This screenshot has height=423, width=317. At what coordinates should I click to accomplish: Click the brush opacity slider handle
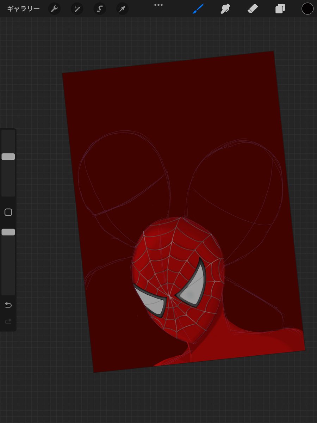coord(8,232)
